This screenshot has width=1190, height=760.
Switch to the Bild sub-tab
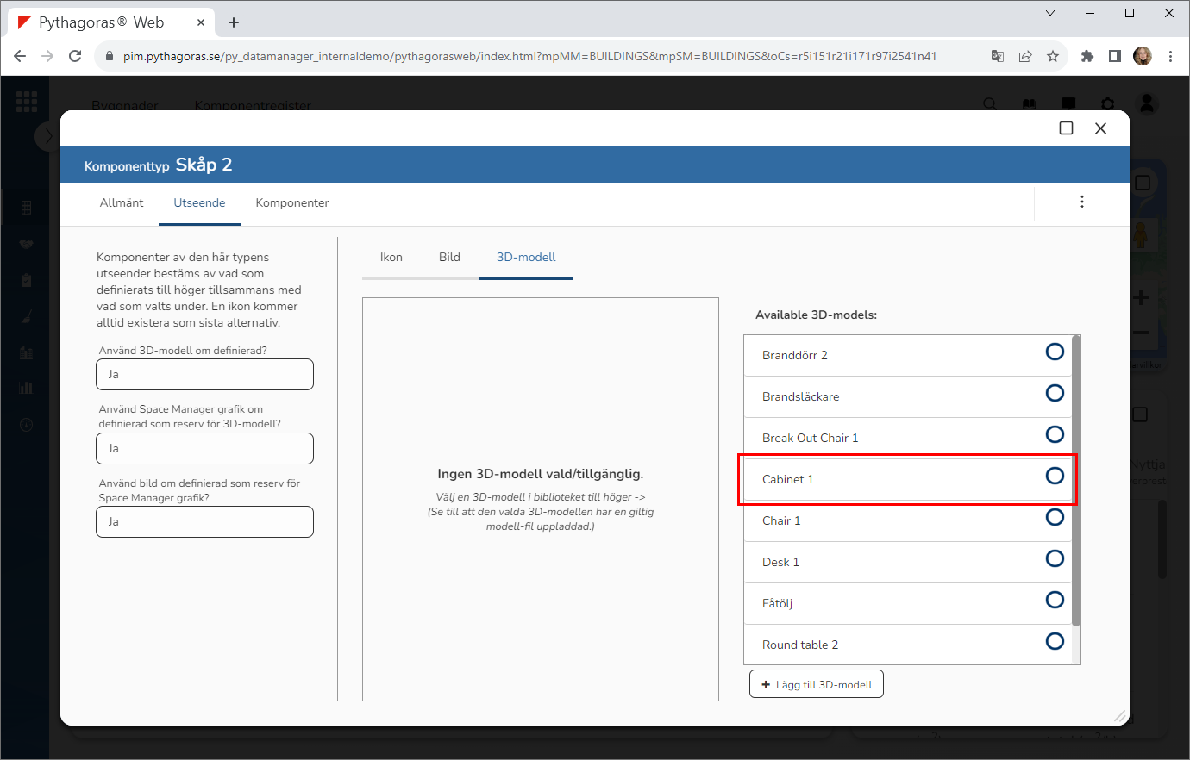(x=449, y=257)
